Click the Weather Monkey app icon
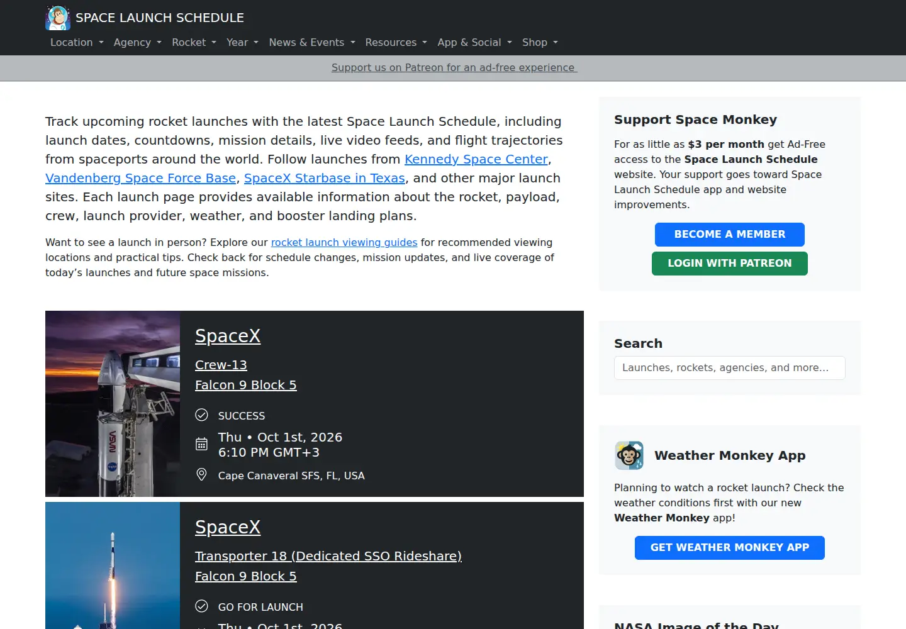Viewport: 906px width, 629px height. point(629,455)
